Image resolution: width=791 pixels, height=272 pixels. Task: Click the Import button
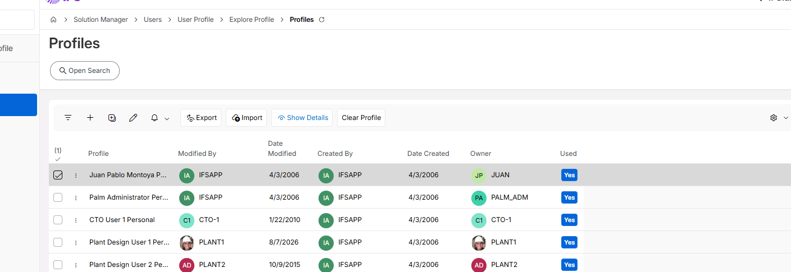click(247, 118)
